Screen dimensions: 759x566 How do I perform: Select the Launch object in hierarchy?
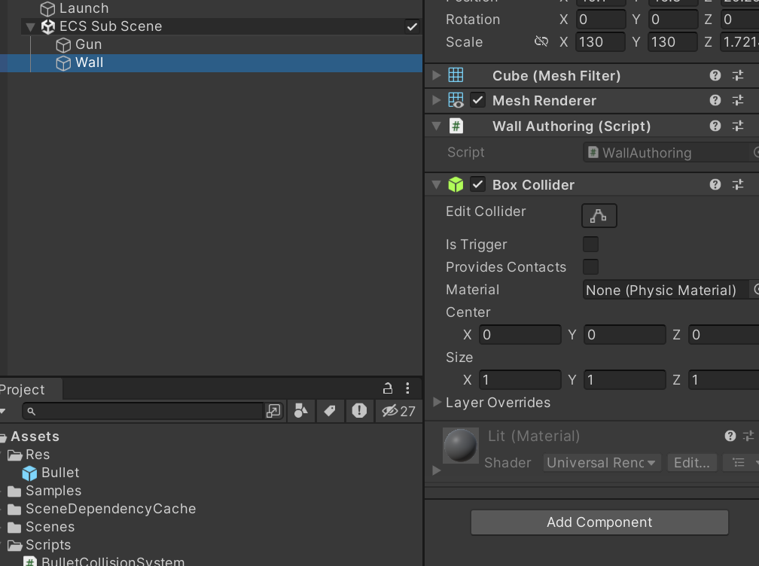click(84, 8)
